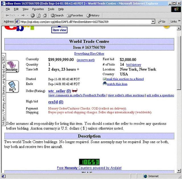182x179 pixels.
Task: Go back with the Back toolbar arrow
Action: [x=11, y=15]
